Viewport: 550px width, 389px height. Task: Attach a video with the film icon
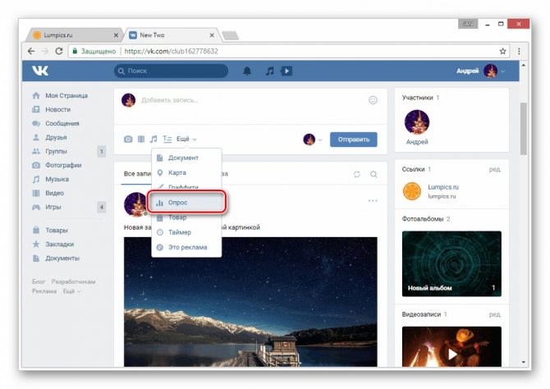tap(140, 140)
